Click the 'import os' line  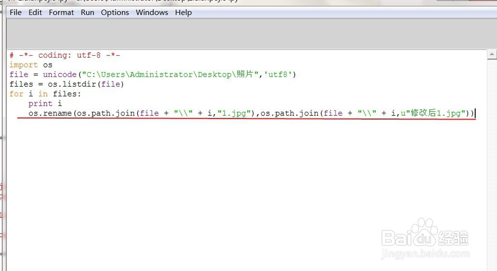coord(31,65)
